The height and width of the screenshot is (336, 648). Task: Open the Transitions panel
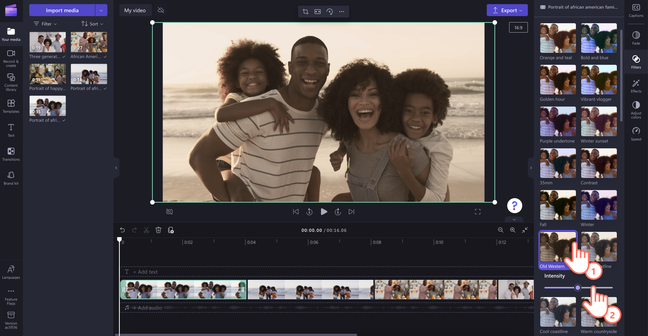point(11,154)
